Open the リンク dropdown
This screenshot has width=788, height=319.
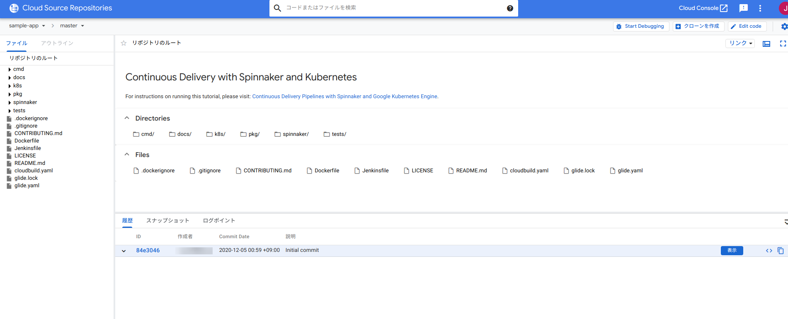[740, 43]
